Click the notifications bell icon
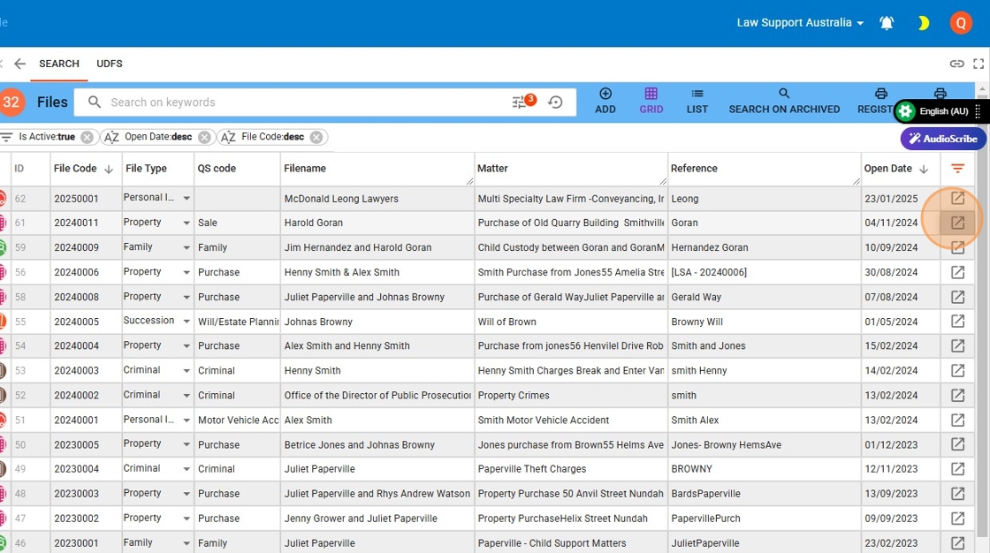The width and height of the screenshot is (990, 553). click(x=887, y=23)
